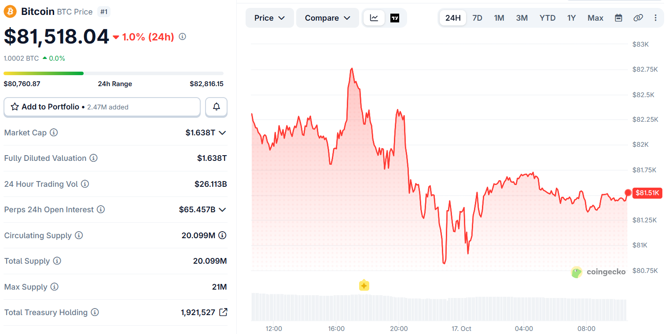
Task: Click the info icon after the 20.099M circulating value
Action: (223, 236)
